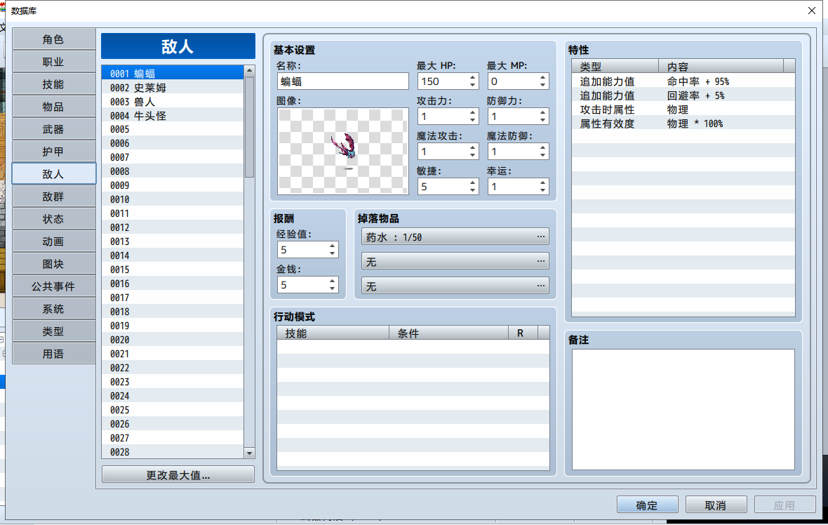
Task: Increase the 最大 HP value
Action: (x=473, y=78)
